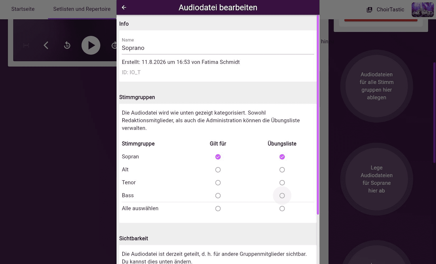The height and width of the screenshot is (264, 436).
Task: Check Alt under Übungsliste
Action: click(x=282, y=170)
